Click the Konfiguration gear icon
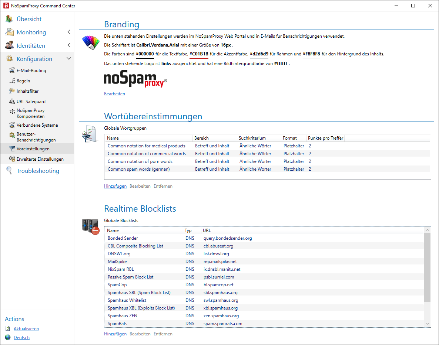439x345 pixels. (10, 59)
